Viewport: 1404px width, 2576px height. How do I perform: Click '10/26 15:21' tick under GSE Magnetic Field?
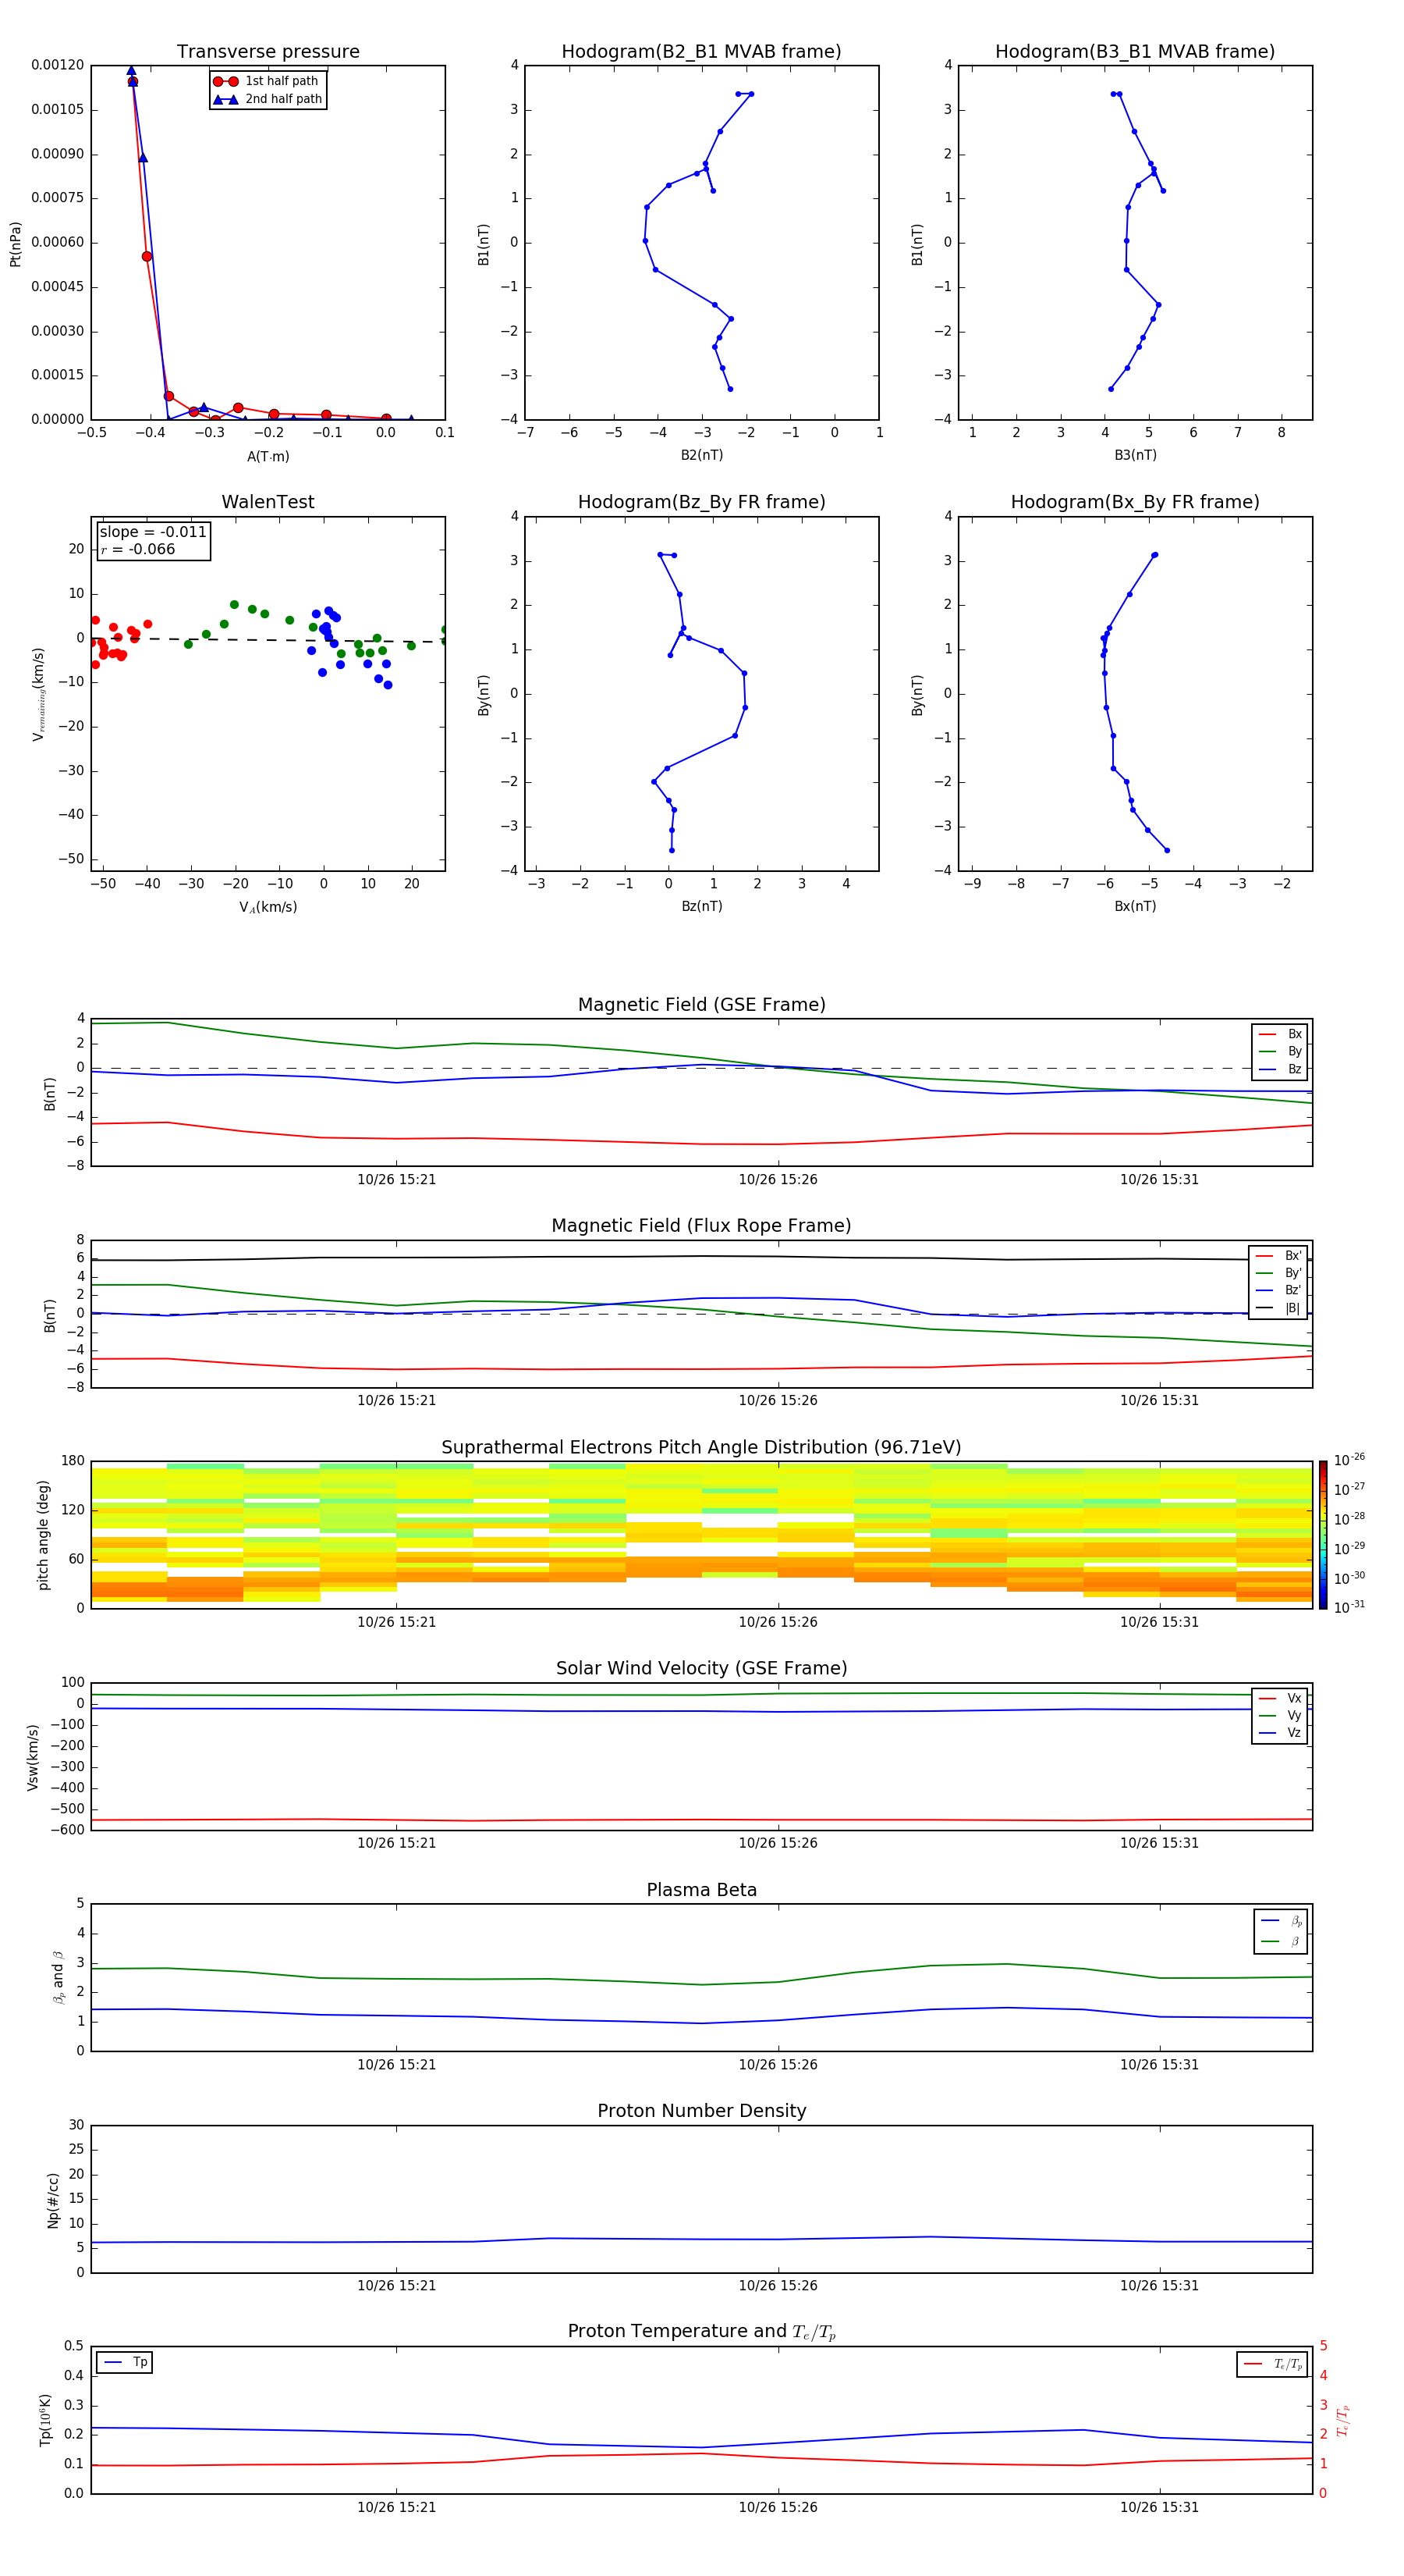coord(397,1180)
